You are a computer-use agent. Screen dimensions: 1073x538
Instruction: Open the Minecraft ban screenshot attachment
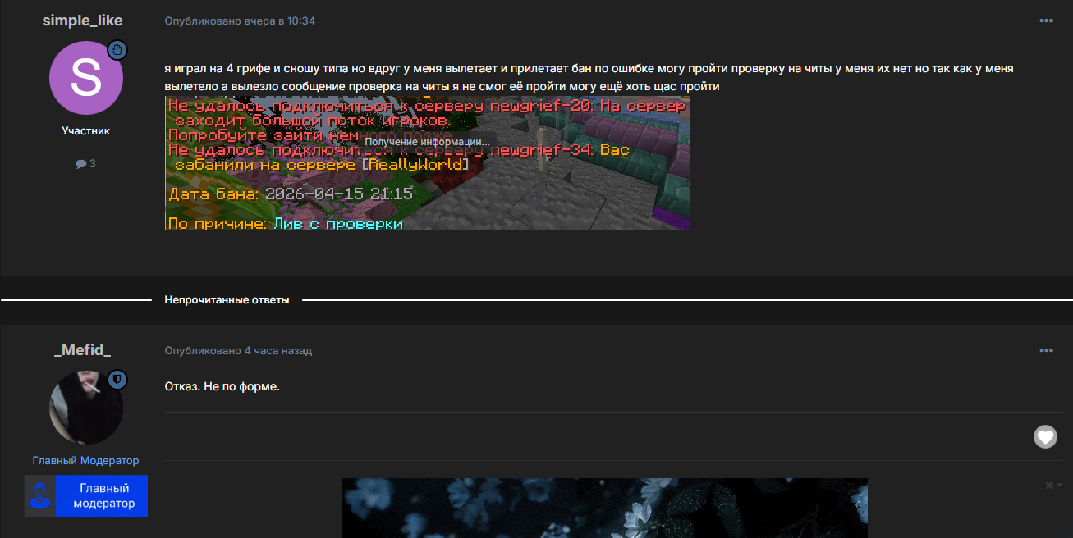(427, 162)
